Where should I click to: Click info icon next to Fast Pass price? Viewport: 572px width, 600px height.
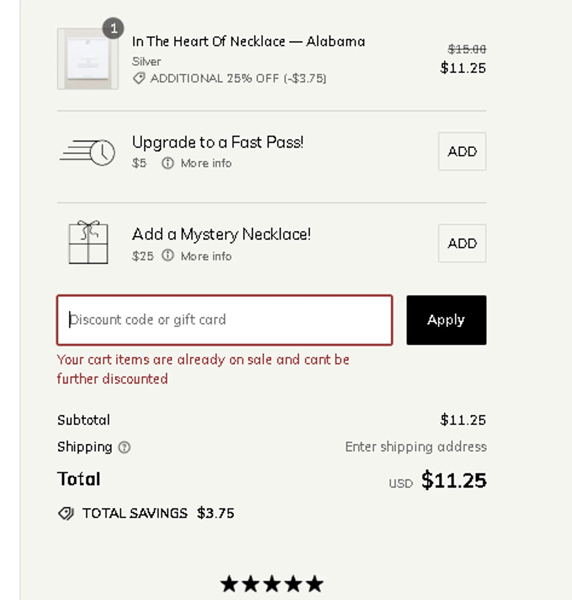(168, 163)
